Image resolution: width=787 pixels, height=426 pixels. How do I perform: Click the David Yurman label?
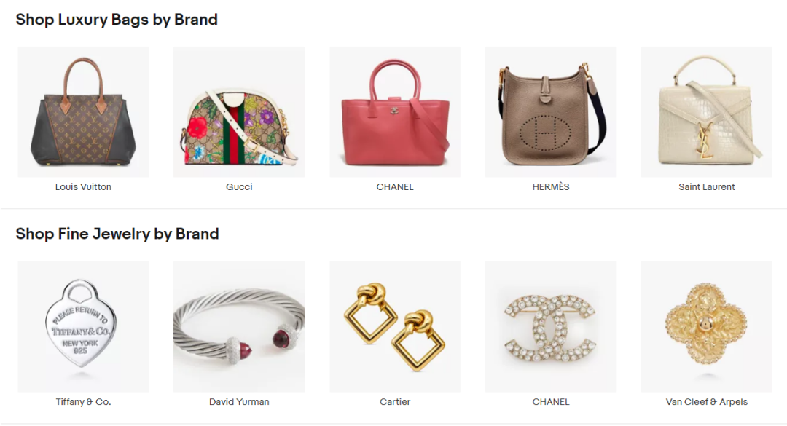239,401
